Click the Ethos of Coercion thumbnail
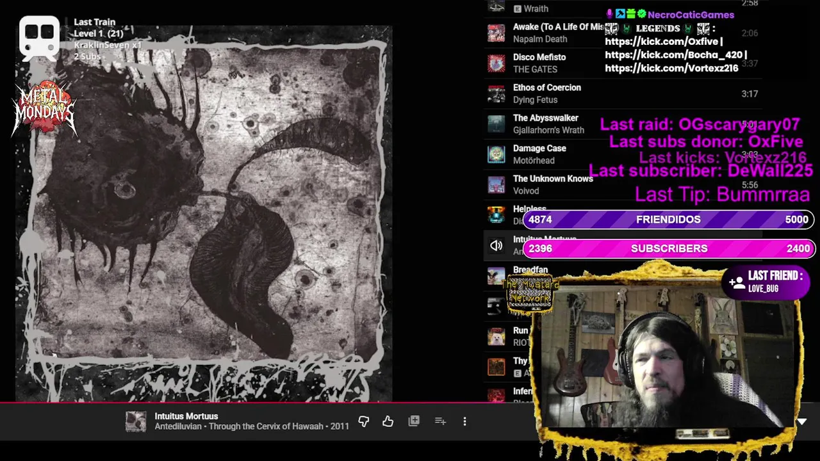 pos(496,93)
